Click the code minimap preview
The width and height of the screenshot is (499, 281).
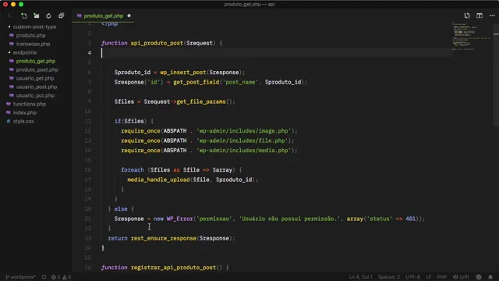[472, 36]
